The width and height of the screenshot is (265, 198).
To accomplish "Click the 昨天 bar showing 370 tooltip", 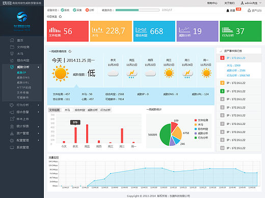I will pos(75,135).
